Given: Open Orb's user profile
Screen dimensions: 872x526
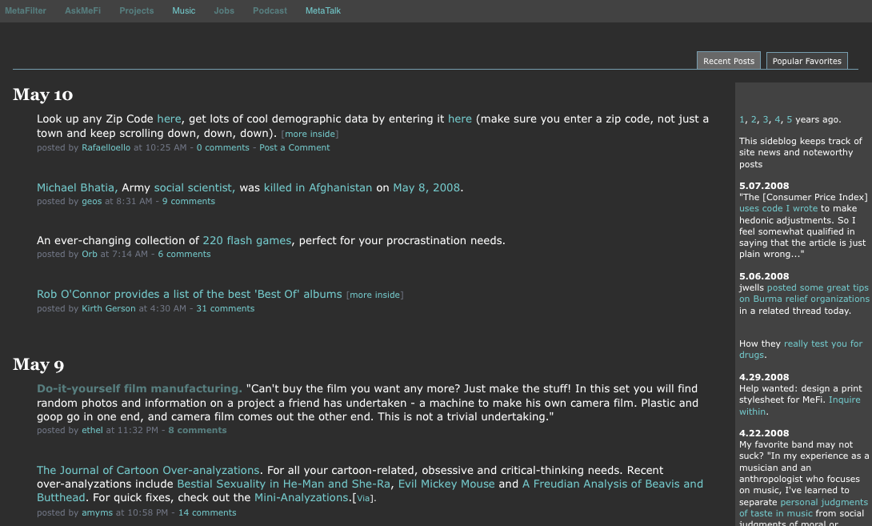Looking at the screenshot, I should click(x=90, y=254).
